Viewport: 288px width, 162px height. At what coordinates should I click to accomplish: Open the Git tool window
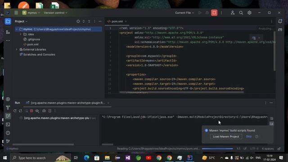(8, 141)
